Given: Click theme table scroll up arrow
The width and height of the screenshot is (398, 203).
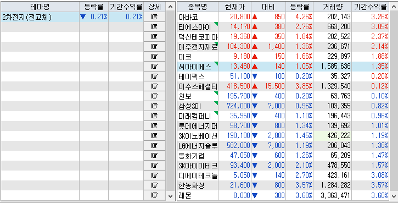Looking at the screenshot, I should pyautogui.click(x=170, y=7).
